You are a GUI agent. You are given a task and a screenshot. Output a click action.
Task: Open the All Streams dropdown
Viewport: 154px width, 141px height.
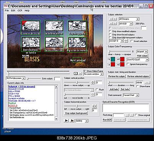point(129,19)
